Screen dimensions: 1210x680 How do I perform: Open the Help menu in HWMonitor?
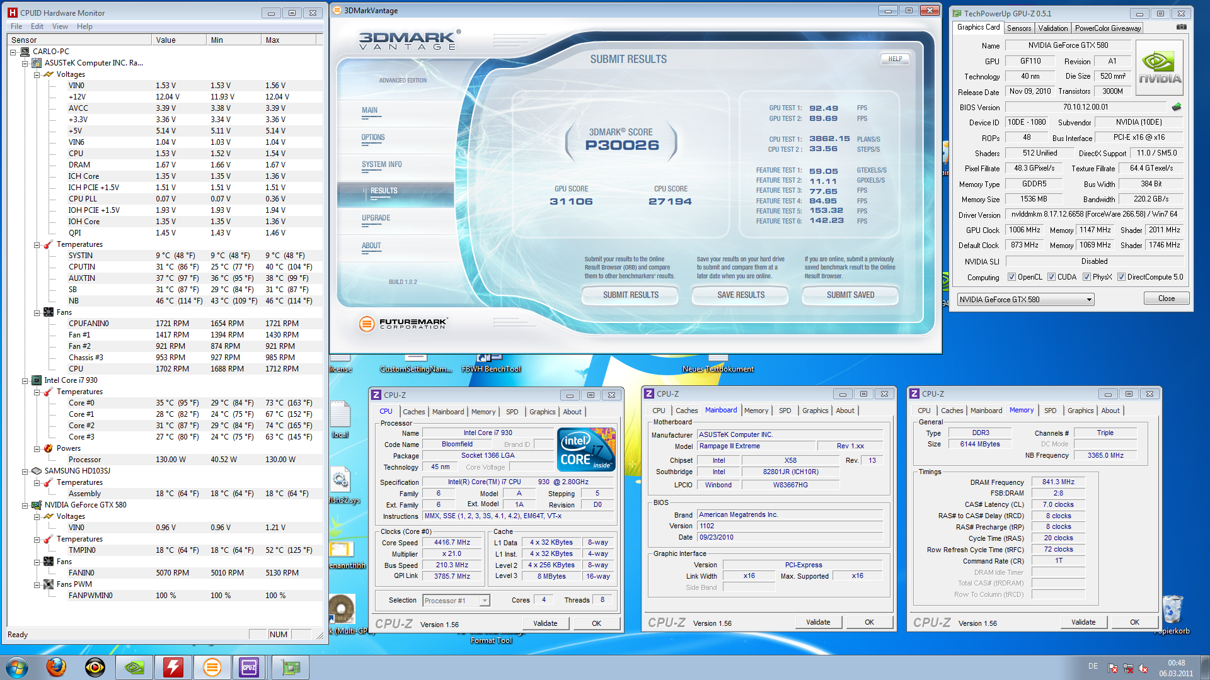tap(84, 26)
